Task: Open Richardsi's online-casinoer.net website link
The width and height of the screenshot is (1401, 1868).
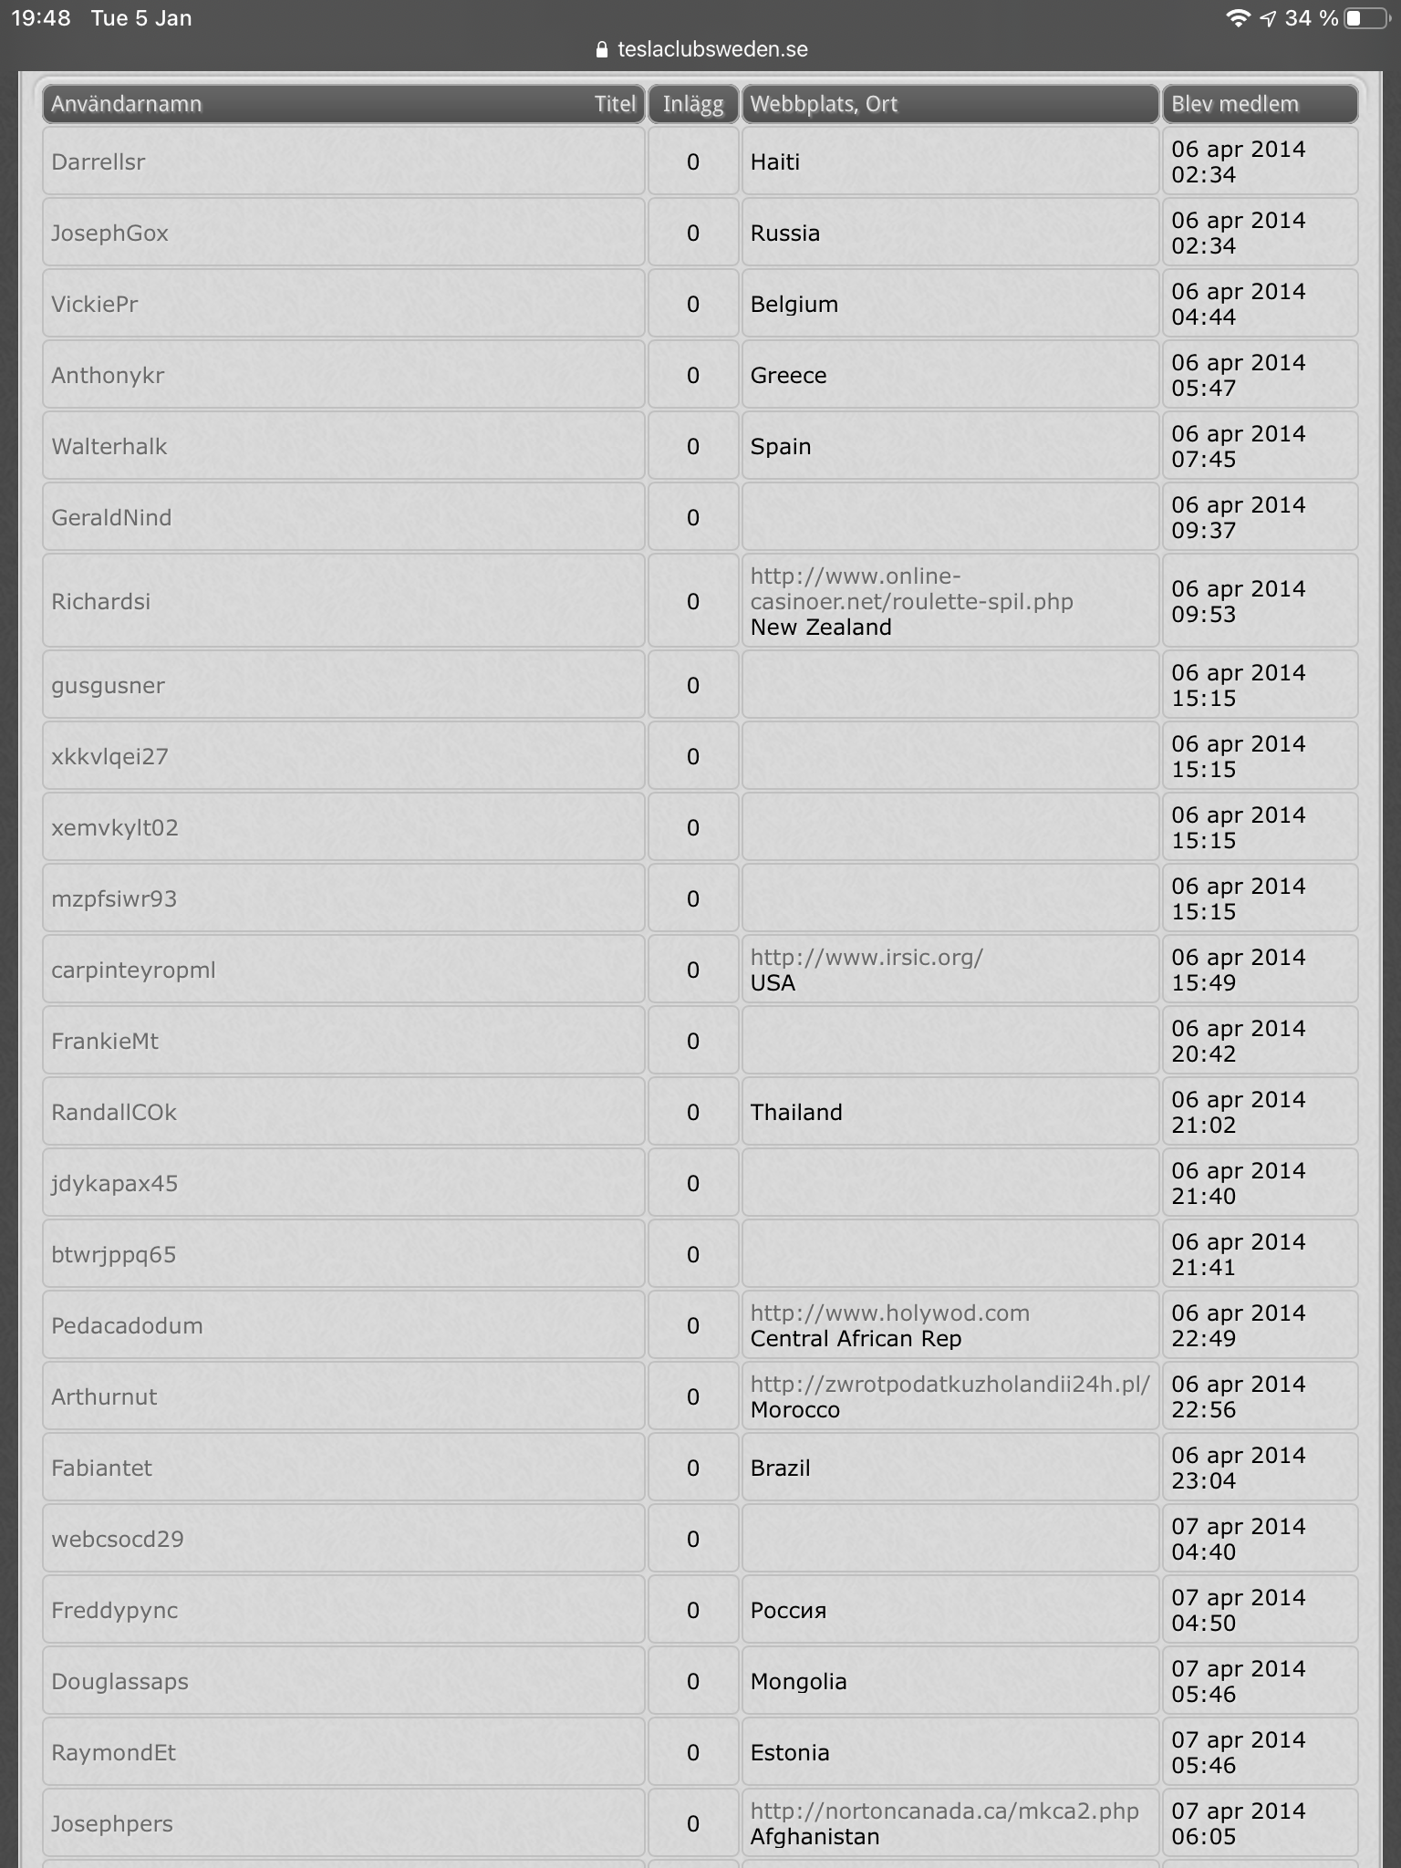Action: [911, 589]
